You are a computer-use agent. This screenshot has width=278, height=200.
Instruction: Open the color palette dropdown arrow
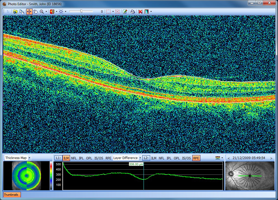(56, 12)
